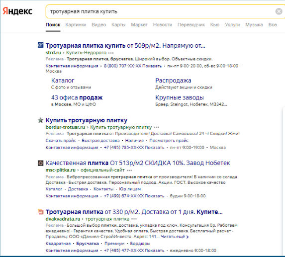This screenshot has height=257, width=285.
Task: Visit the bordur-trotuar.ru domain link
Action: 65,127
